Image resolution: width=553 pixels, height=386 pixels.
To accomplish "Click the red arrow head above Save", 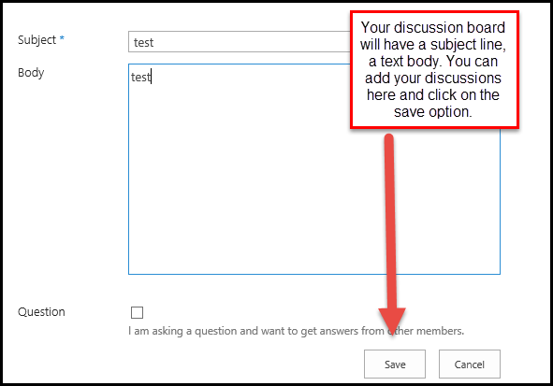I will coord(392,321).
